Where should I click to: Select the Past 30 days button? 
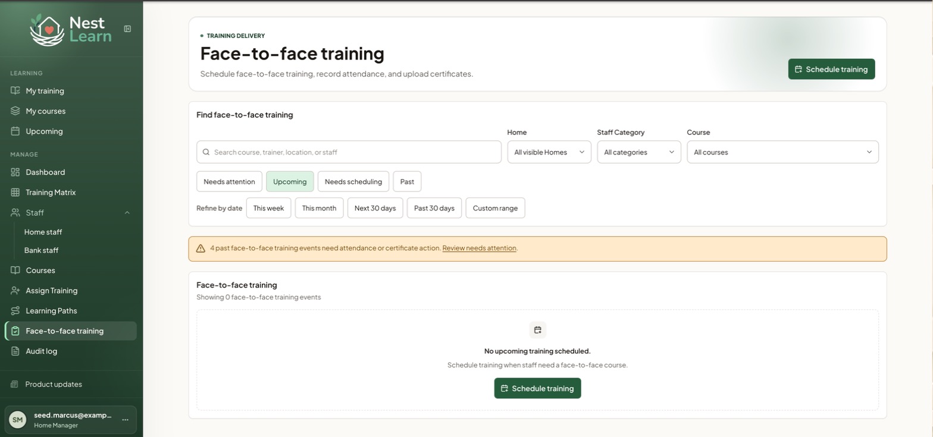pyautogui.click(x=434, y=208)
